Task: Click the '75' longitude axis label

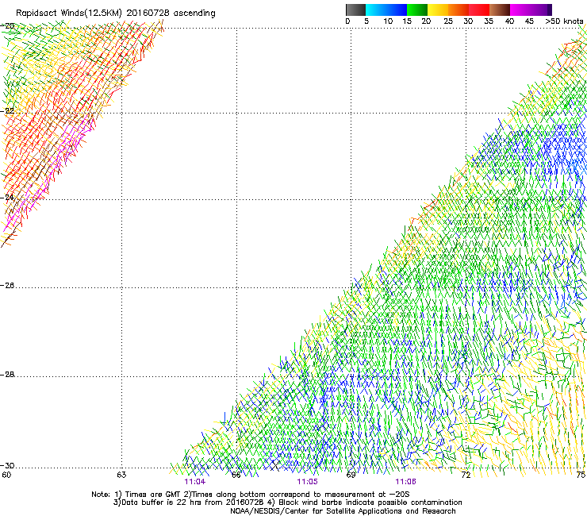Action: pos(581,476)
